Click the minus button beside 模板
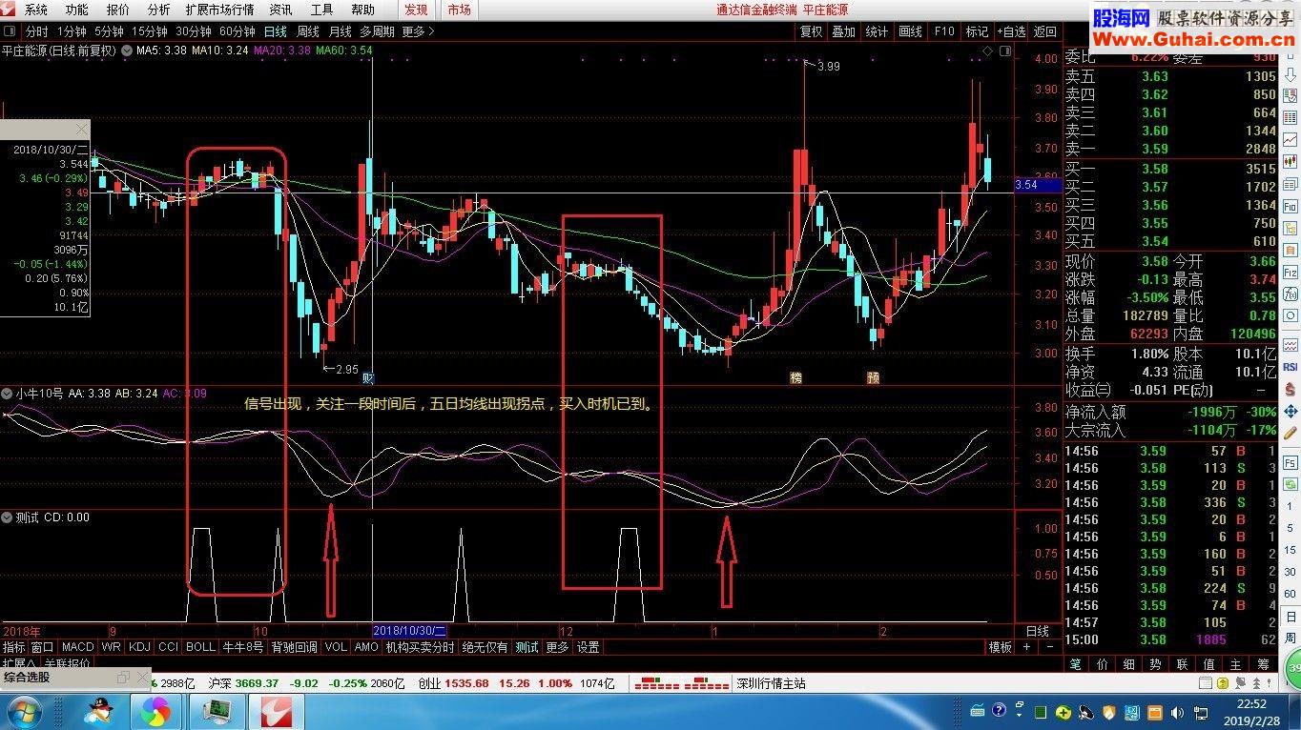The image size is (1301, 730). [1049, 647]
